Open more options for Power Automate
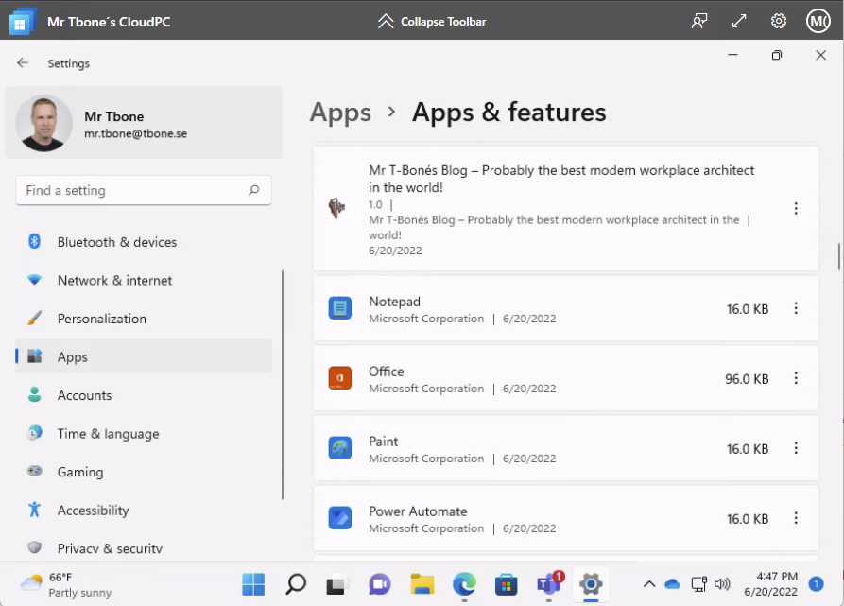 pos(796,518)
